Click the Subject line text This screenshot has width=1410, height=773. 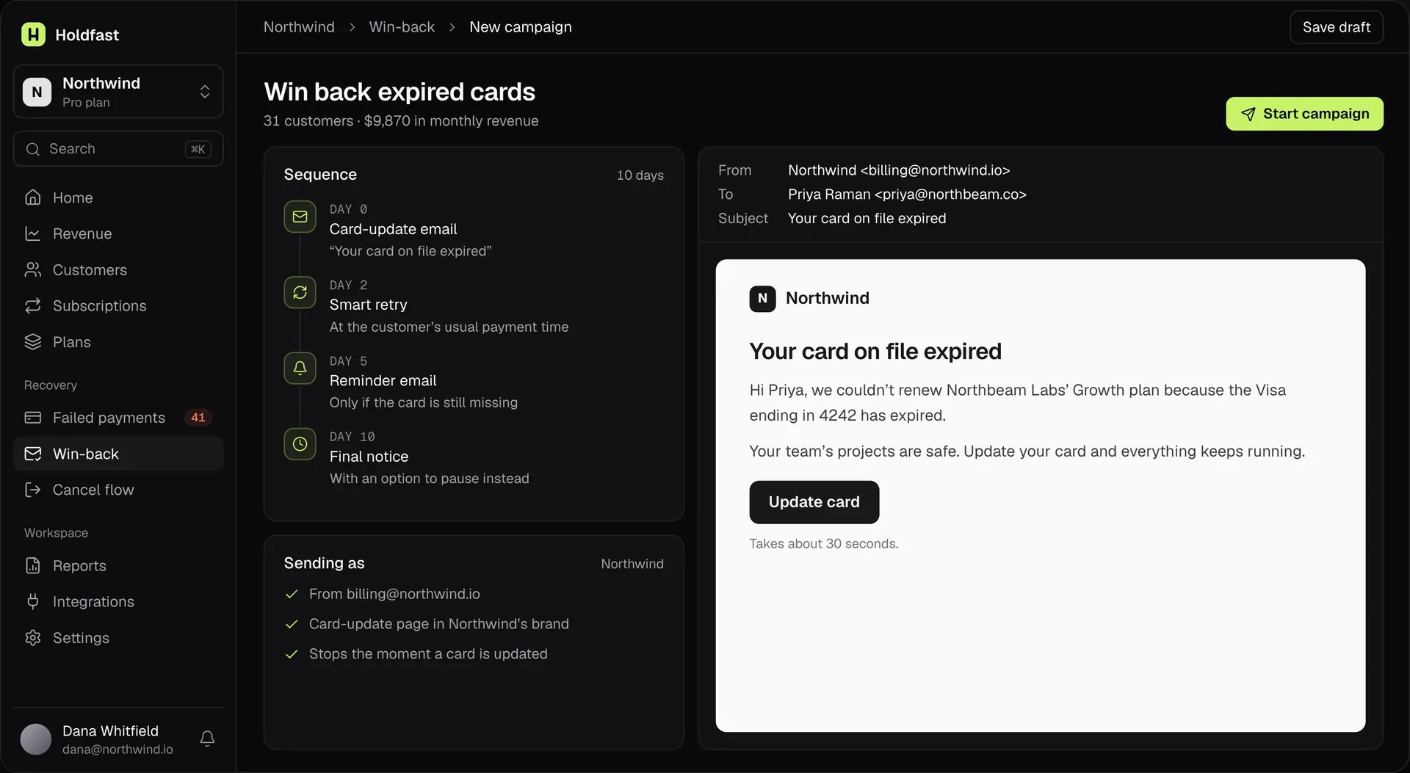click(x=867, y=219)
